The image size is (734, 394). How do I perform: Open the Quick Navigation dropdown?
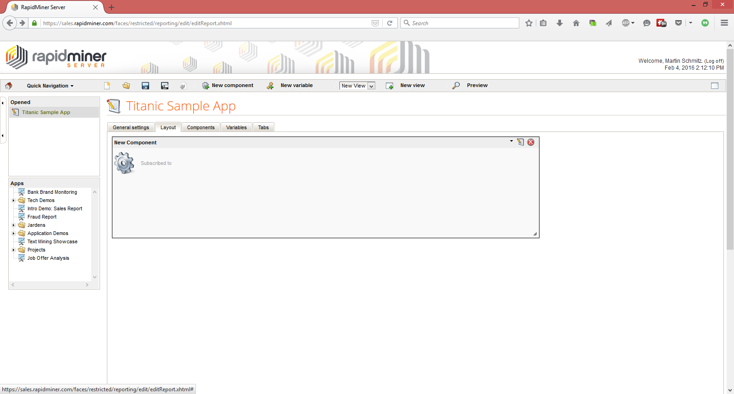50,86
